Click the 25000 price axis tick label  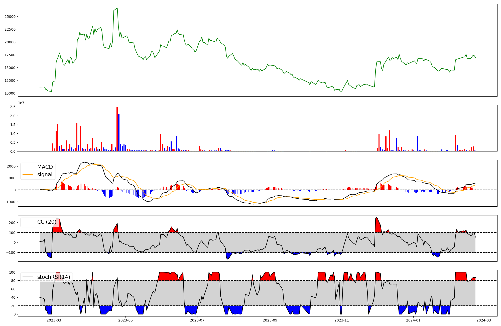tap(10, 17)
